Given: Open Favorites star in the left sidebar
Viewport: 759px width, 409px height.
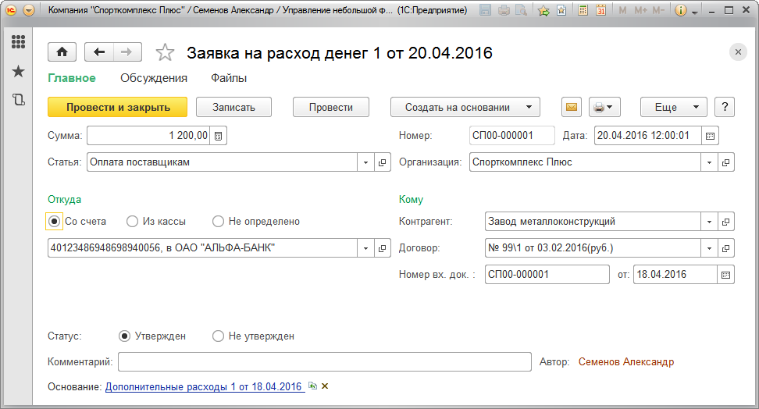Looking at the screenshot, I should coord(19,71).
